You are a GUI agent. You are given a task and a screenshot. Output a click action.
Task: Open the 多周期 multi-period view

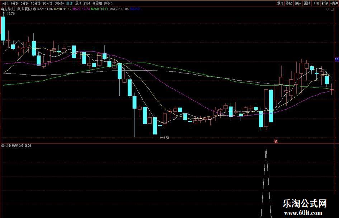point(96,4)
